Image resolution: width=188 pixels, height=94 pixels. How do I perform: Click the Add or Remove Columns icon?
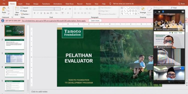(89, 13)
